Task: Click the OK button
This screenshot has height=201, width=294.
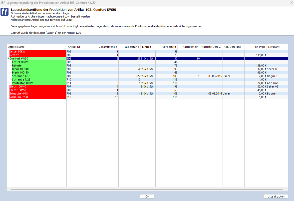Action: (x=147, y=196)
